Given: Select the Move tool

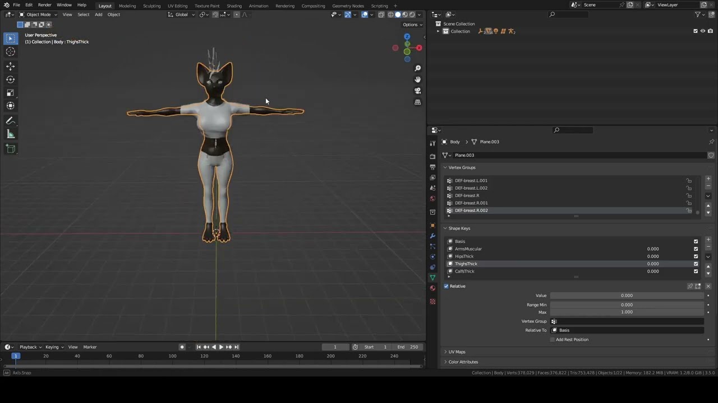Looking at the screenshot, I should click(x=10, y=66).
